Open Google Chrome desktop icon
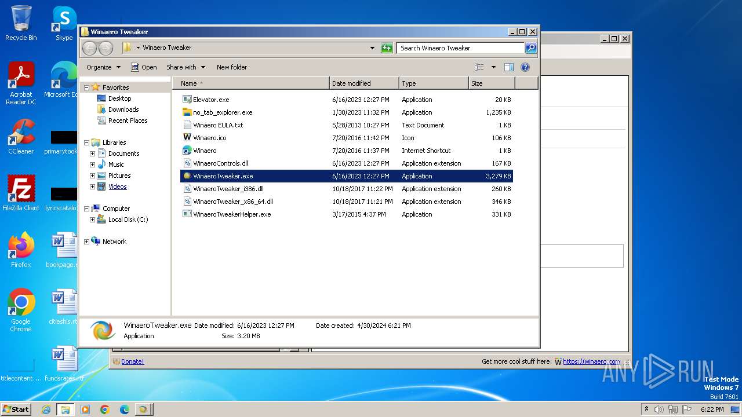The image size is (742, 417). [x=21, y=310]
